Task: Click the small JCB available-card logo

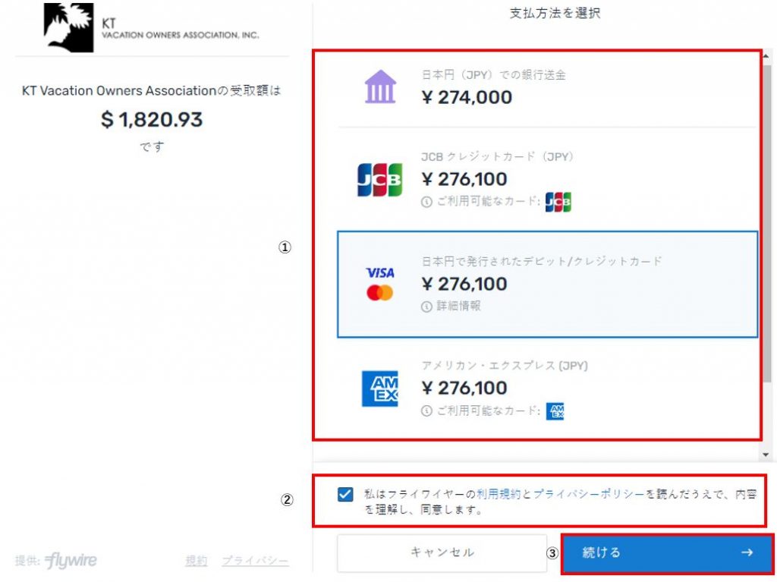Action: (558, 202)
